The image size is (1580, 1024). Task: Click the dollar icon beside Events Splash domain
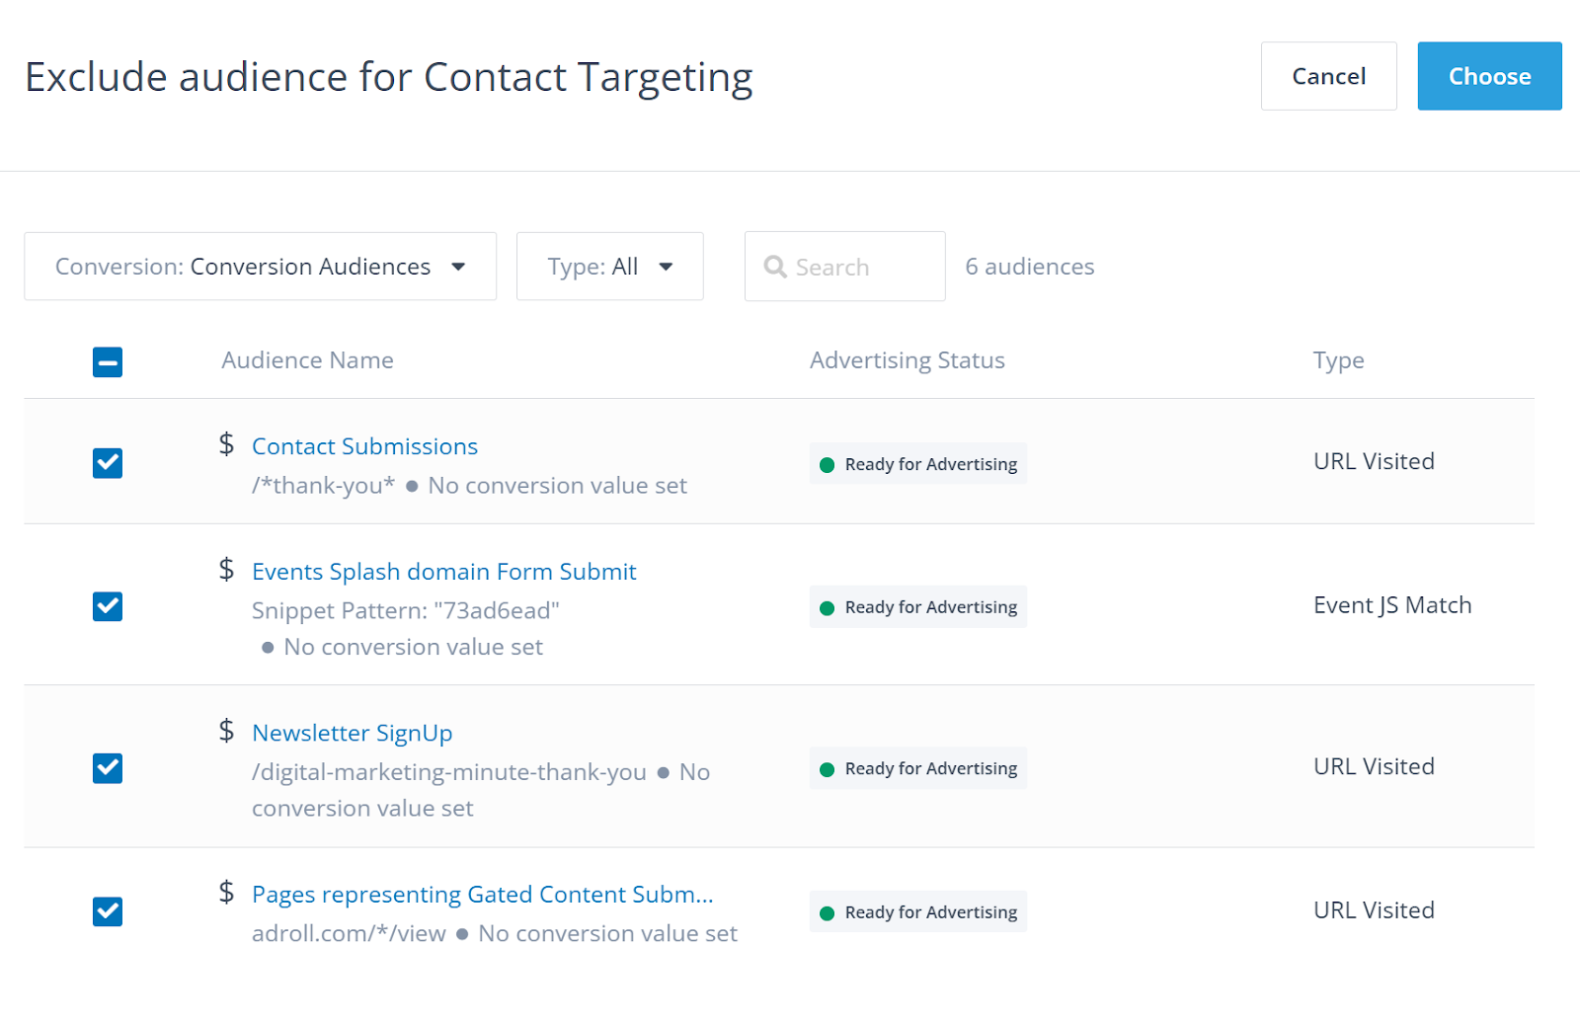226,570
